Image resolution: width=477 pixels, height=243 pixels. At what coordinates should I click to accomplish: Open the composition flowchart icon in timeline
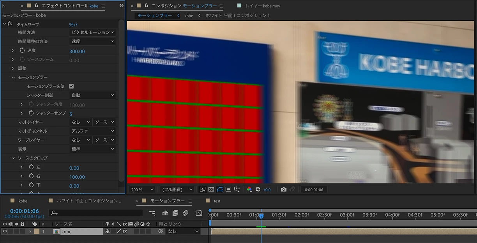point(152,213)
